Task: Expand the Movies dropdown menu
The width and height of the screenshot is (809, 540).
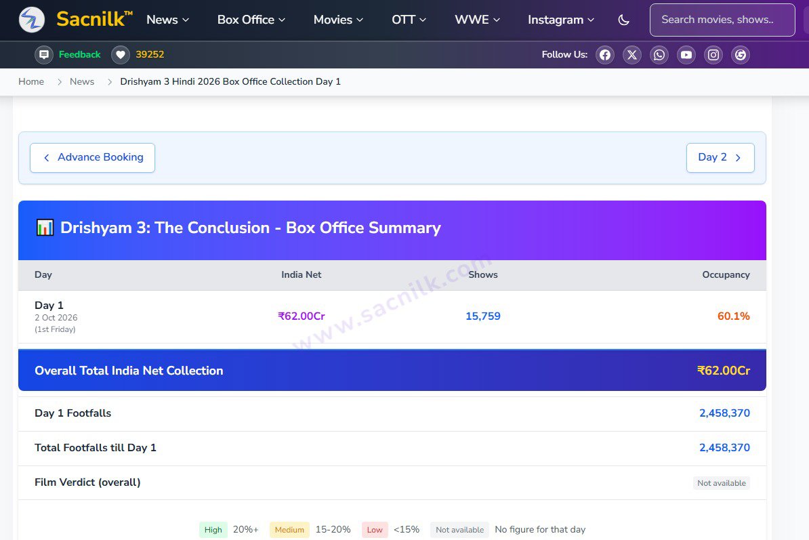Action: [339, 20]
